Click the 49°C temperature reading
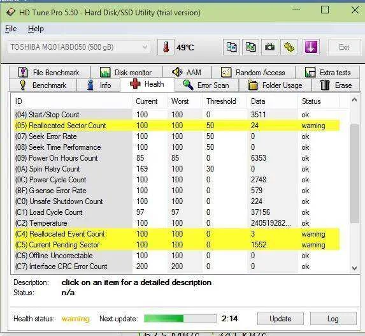 click(x=185, y=48)
